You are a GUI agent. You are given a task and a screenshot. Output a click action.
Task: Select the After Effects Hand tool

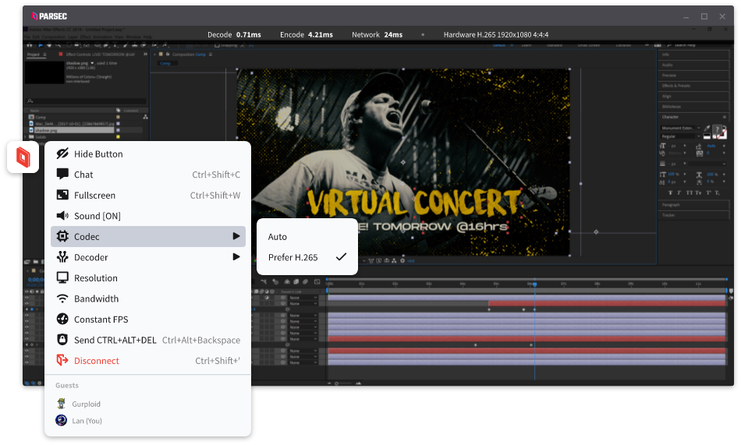click(49, 45)
